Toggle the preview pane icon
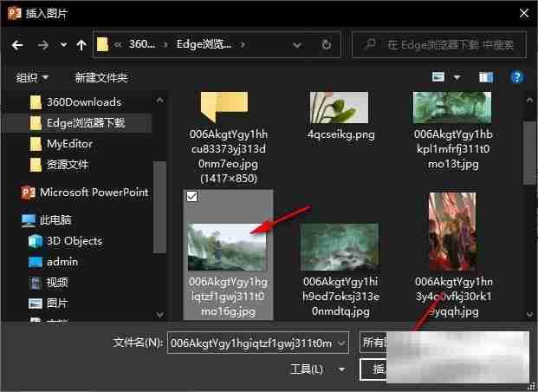 point(487,77)
